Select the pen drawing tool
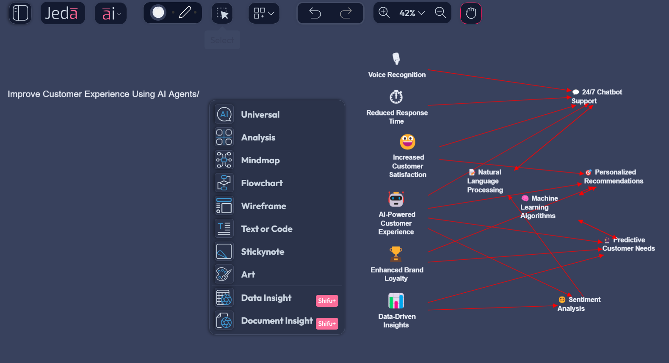 (x=185, y=13)
